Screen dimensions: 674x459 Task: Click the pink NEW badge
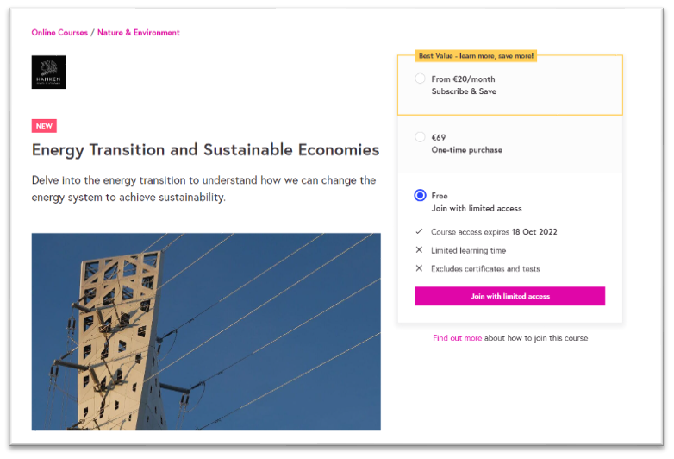pyautogui.click(x=44, y=126)
